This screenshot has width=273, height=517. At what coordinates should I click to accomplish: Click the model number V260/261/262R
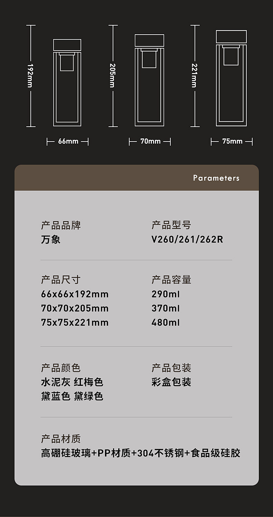(187, 239)
